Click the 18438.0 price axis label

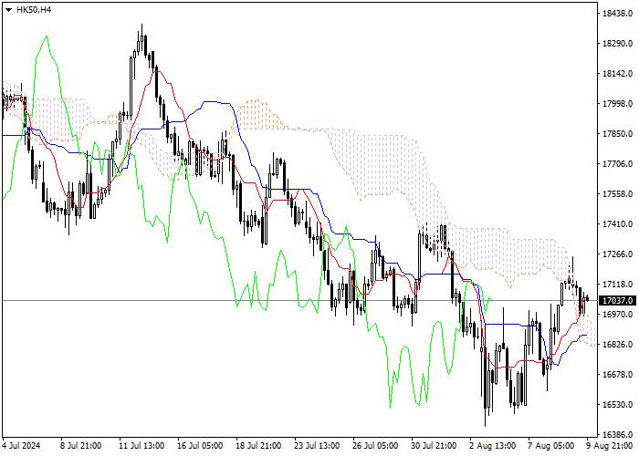(x=617, y=14)
